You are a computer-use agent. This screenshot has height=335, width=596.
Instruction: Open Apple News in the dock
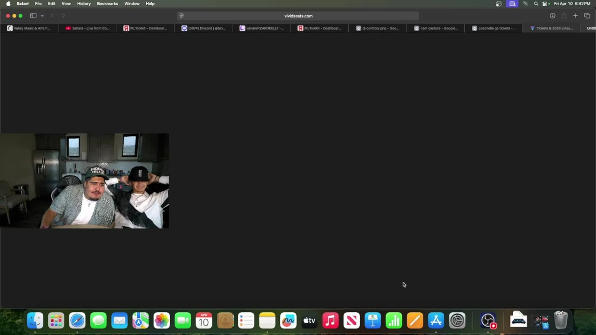tap(352, 321)
